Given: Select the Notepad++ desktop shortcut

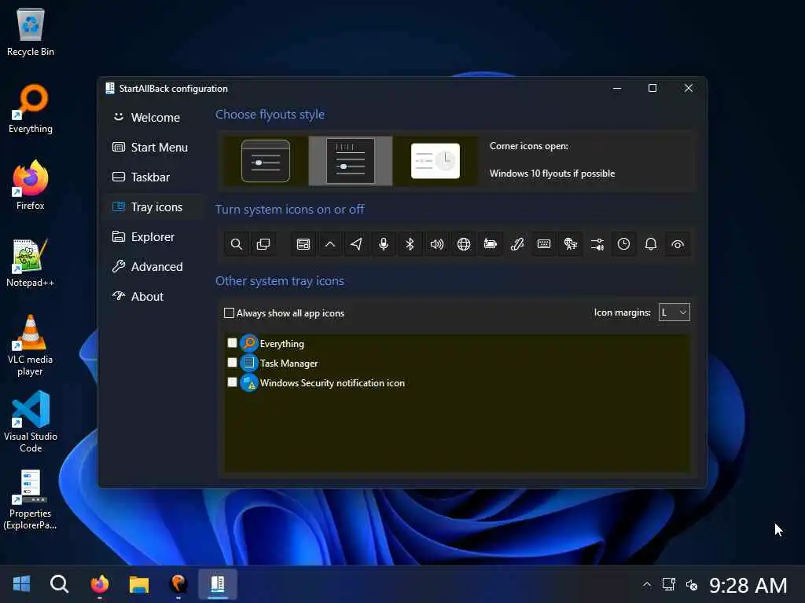Looking at the screenshot, I should 31,263.
